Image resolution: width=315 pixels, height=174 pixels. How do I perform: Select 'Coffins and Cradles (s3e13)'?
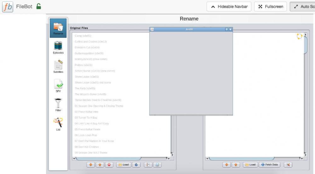(x=91, y=42)
